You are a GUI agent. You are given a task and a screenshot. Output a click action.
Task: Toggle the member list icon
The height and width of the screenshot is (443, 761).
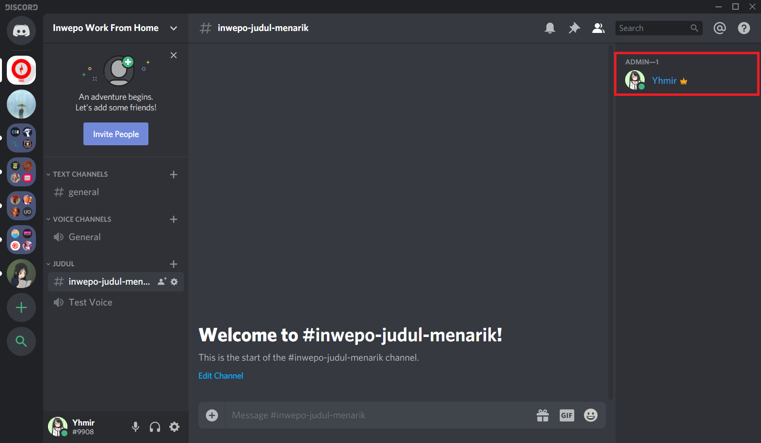599,28
